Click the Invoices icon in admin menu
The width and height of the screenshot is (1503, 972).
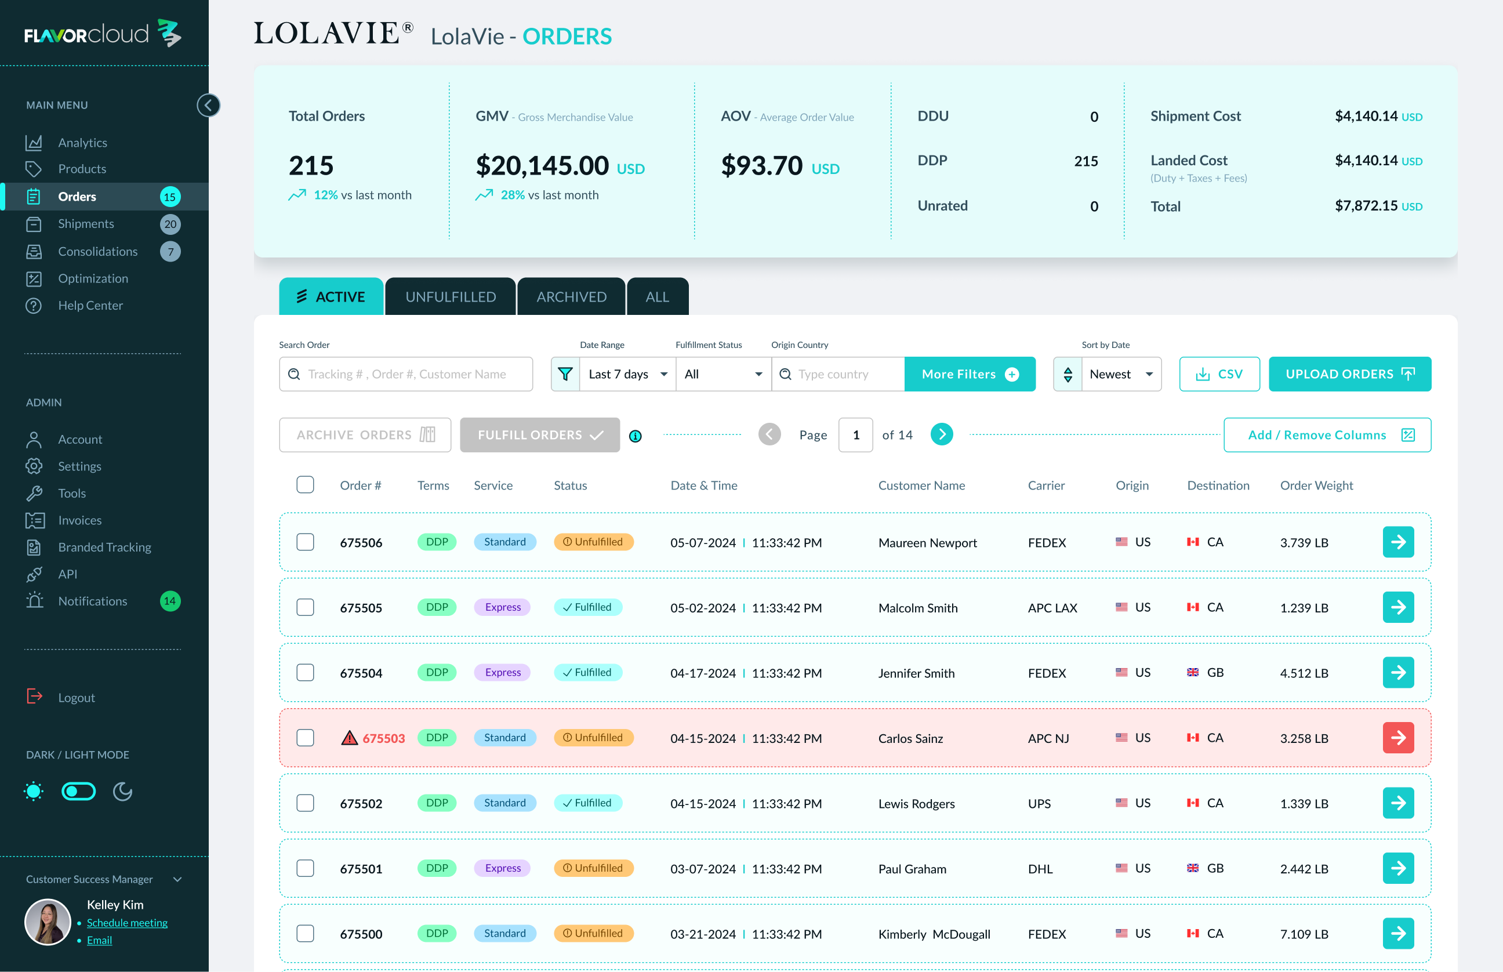(x=35, y=520)
